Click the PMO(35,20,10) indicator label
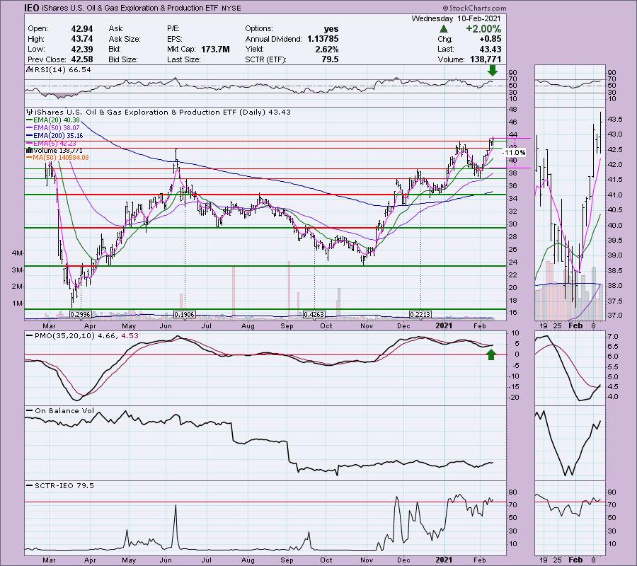The height and width of the screenshot is (566, 637). [64, 336]
